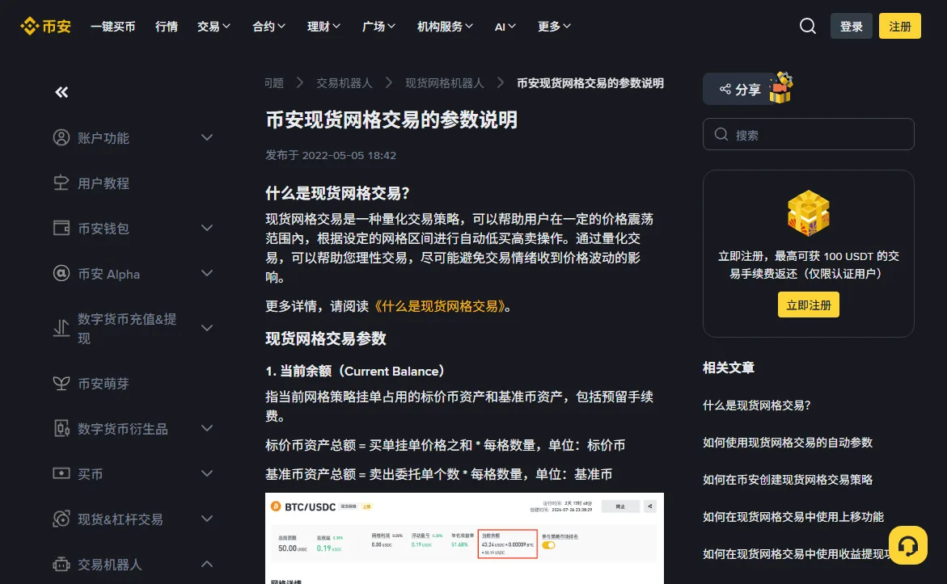This screenshot has width=947, height=584.
Task: Click the share icon in the BTC/USDC screenshot
Action: point(650,506)
